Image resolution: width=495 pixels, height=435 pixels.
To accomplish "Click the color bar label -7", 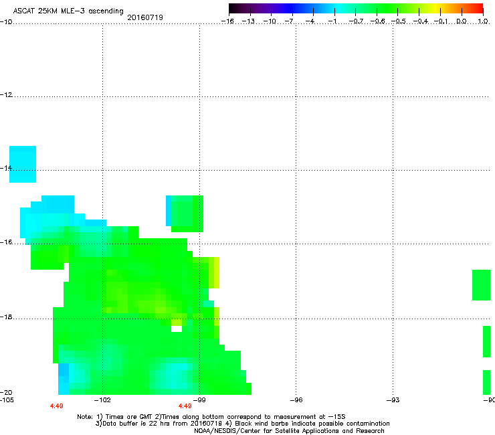I will coord(289,21).
